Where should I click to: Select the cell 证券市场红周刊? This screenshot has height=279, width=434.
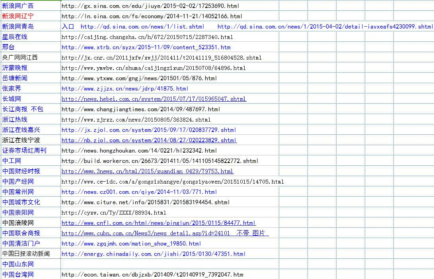(31, 150)
